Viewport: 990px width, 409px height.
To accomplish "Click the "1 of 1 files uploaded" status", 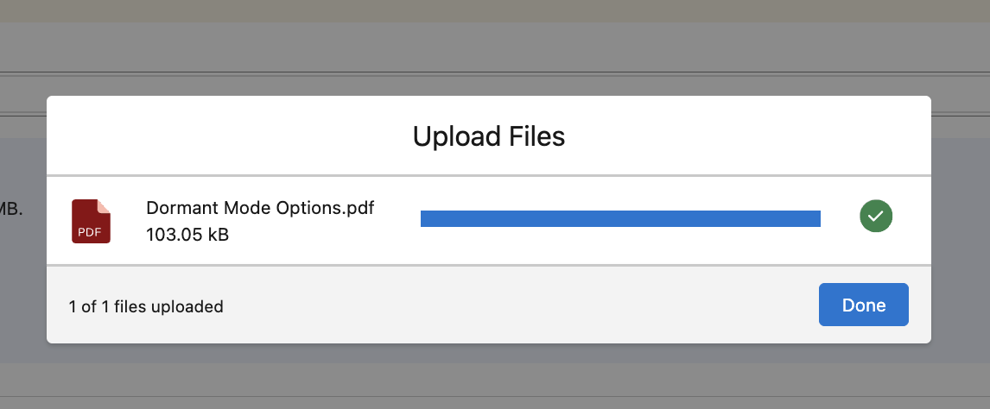I will coord(146,306).
